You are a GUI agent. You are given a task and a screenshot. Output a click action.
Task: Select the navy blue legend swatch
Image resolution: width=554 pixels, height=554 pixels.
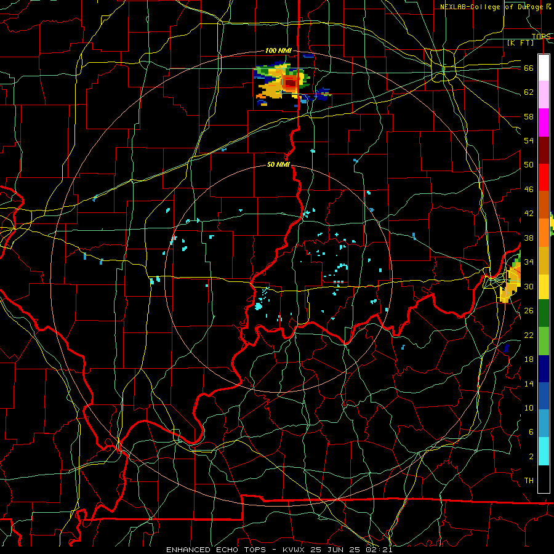click(544, 369)
